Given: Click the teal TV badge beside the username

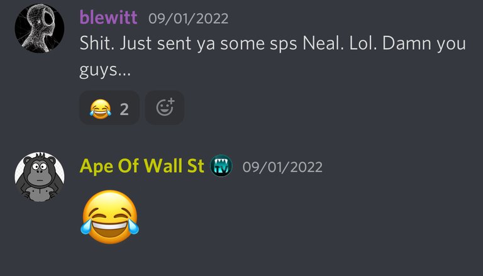Looking at the screenshot, I should pyautogui.click(x=221, y=166).
